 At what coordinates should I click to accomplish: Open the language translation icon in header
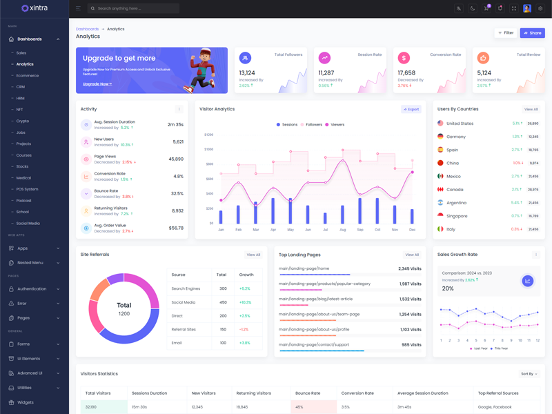click(459, 8)
